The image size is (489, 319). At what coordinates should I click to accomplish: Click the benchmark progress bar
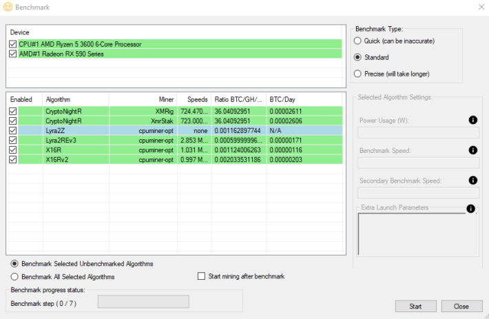point(143,302)
